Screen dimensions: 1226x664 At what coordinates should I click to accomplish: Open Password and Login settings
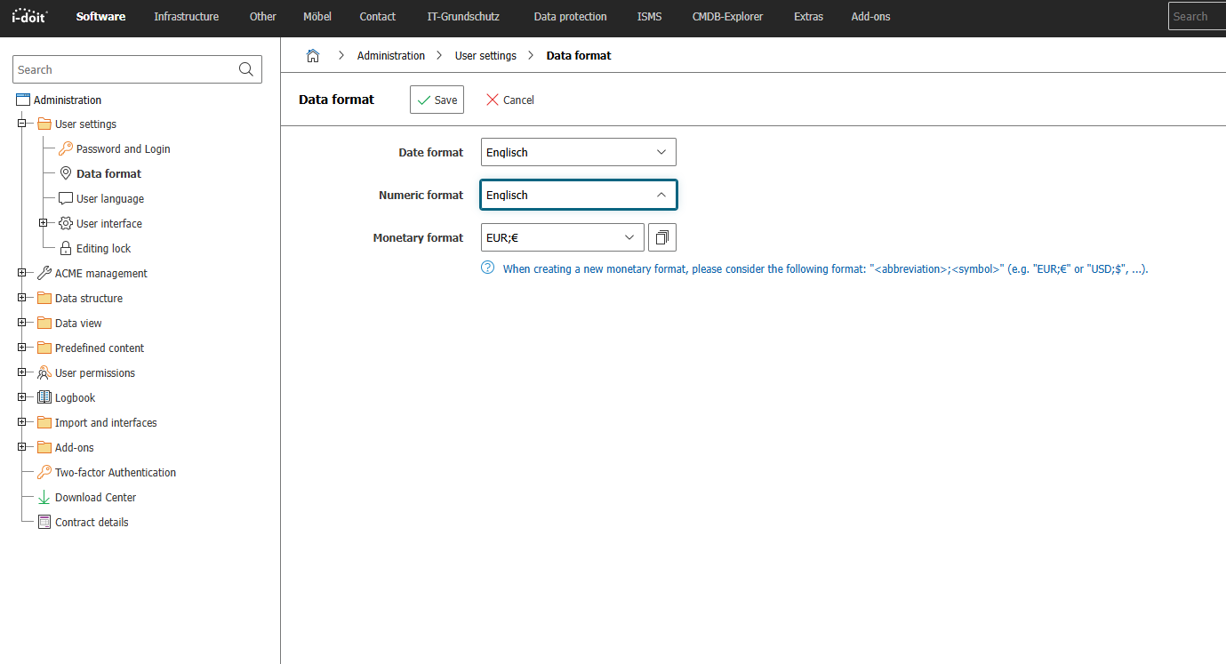pyautogui.click(x=123, y=149)
